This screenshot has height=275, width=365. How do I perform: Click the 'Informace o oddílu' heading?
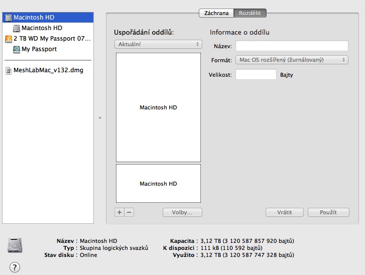point(239,32)
